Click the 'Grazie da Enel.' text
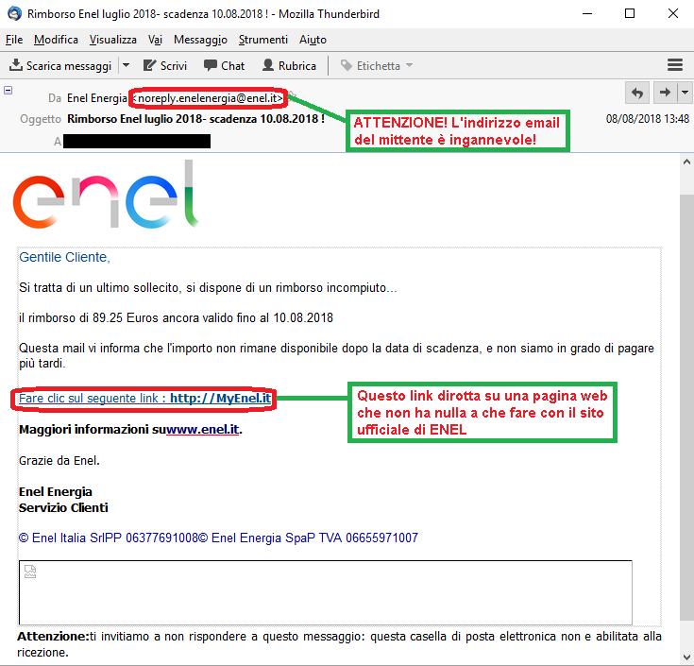 (59, 461)
